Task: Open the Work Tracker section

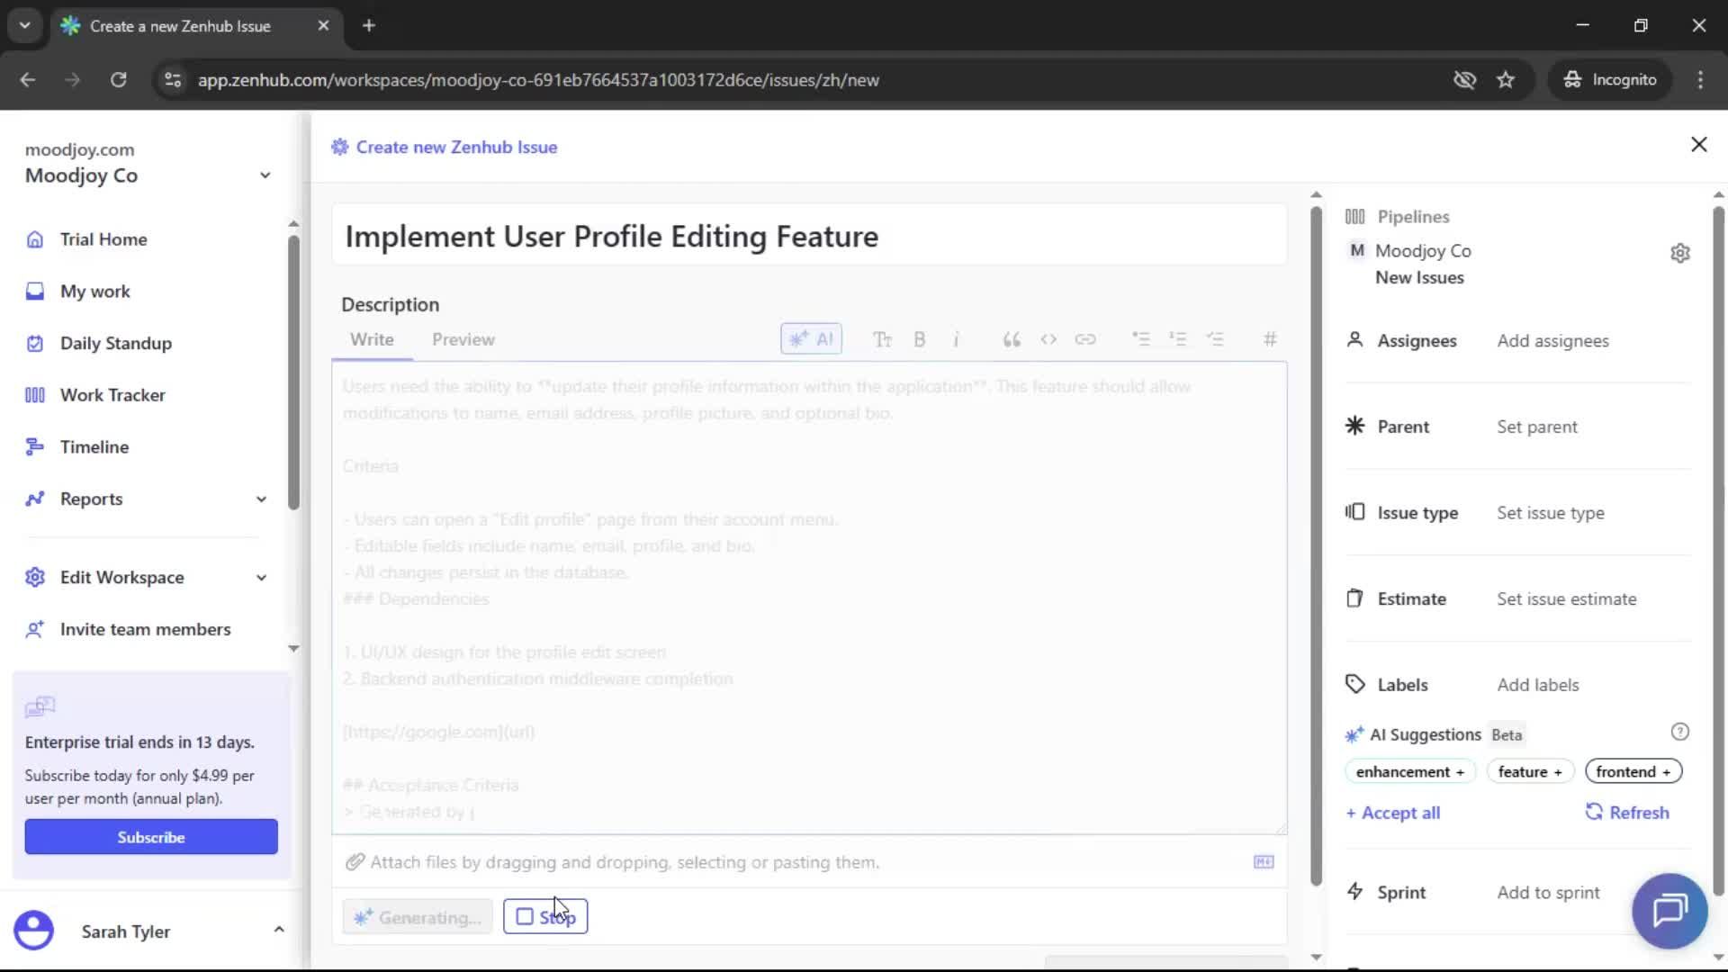Action: (112, 394)
